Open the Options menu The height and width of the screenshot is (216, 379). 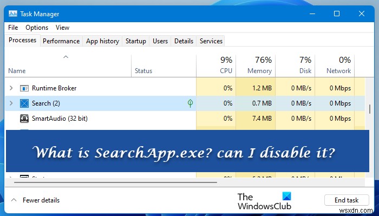tap(37, 28)
